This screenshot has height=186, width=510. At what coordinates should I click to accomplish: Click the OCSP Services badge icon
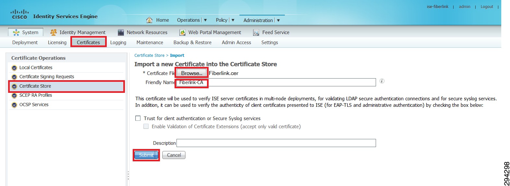coord(14,105)
